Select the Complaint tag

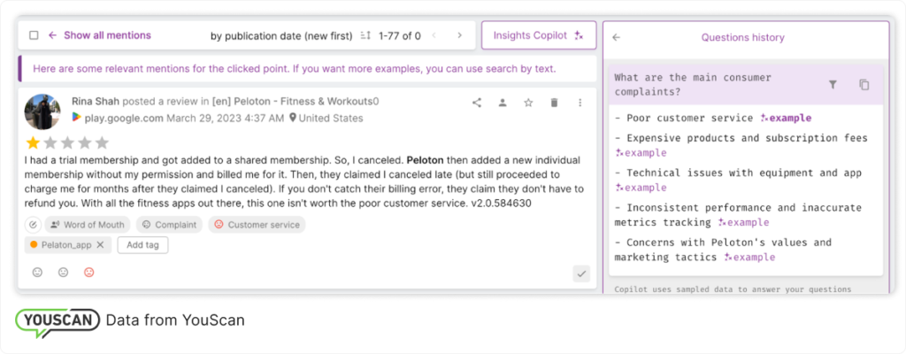click(169, 225)
